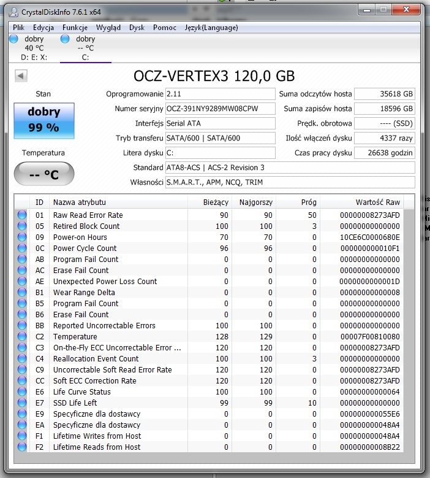The width and height of the screenshot is (430, 478).
Task: Click the power-on hours 26638 godzin
Action: pos(385,153)
